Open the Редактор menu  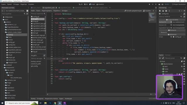23,4
